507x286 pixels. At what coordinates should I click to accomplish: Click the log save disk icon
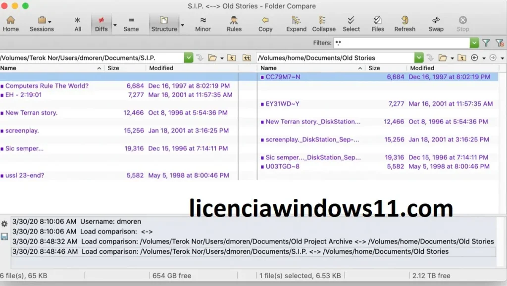[4, 237]
